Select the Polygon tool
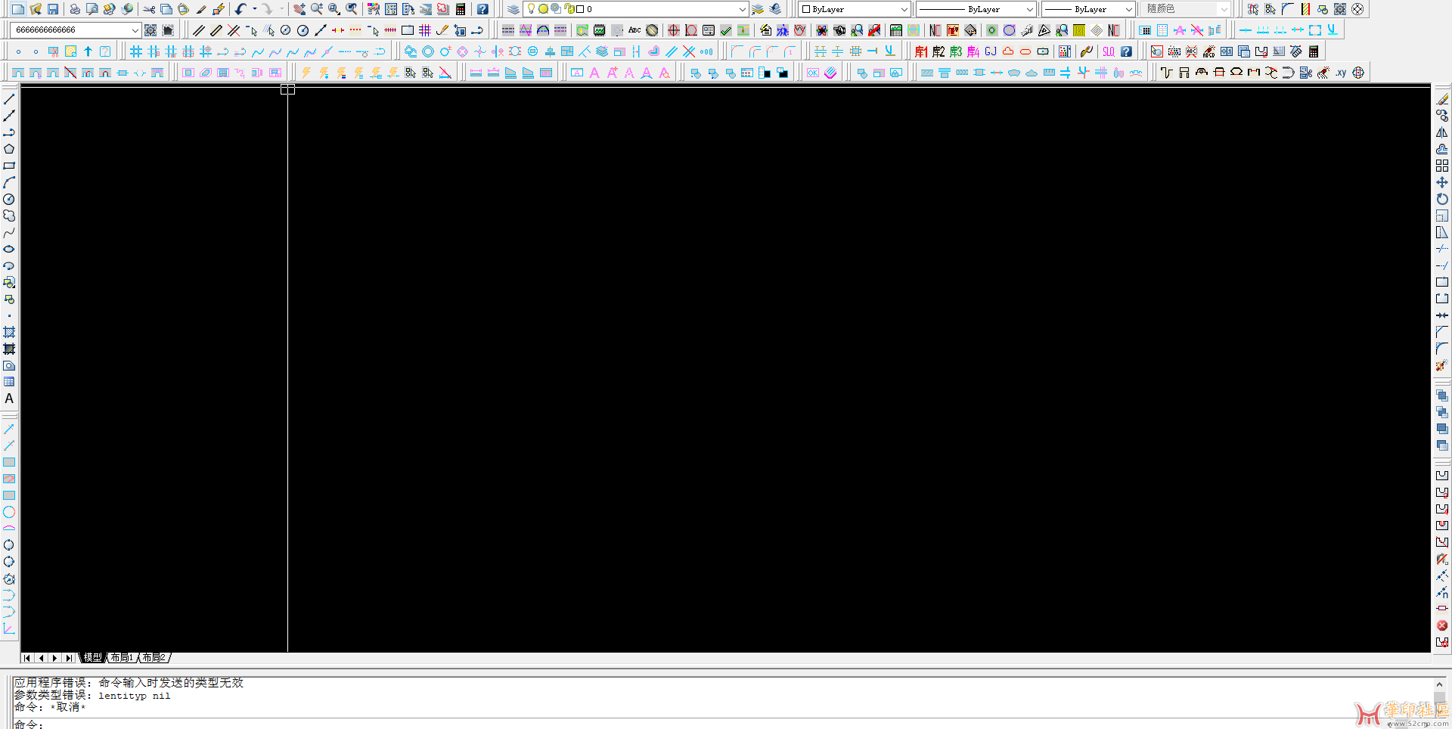The image size is (1452, 729). (9, 149)
